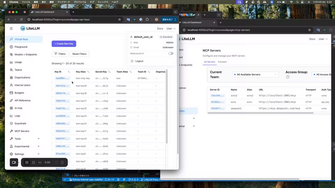Viewport: 335px width, 188px height.
Task: Open AI Hub in sidebar
Action: 24,108
